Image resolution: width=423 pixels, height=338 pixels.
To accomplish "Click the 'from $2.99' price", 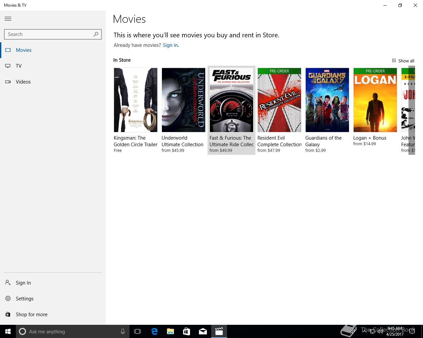I will point(316,151).
